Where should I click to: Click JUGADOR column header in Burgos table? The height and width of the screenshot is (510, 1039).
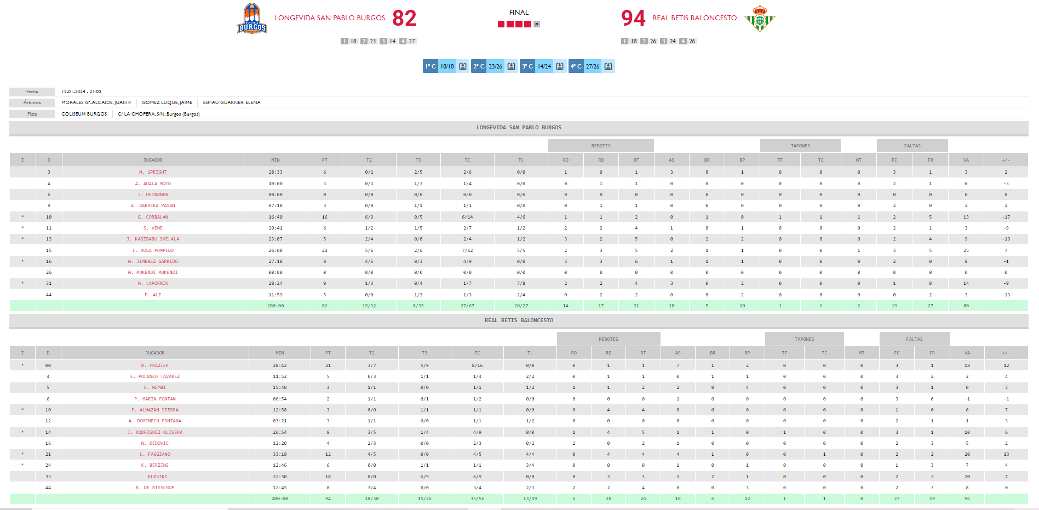pos(153,160)
